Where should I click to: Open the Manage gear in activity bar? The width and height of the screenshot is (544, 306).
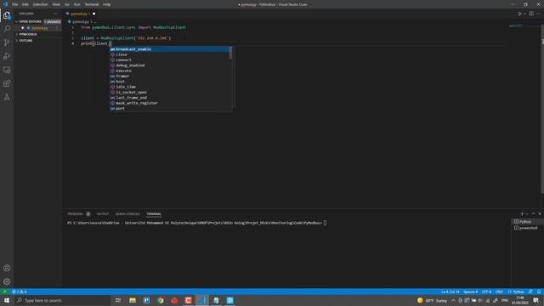click(7, 281)
